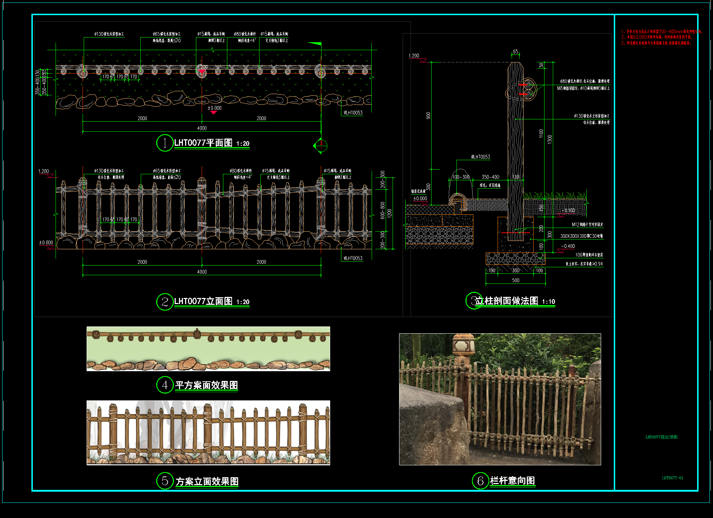
Task: Select the section cut symbol marked 3
Action: [x=320, y=146]
